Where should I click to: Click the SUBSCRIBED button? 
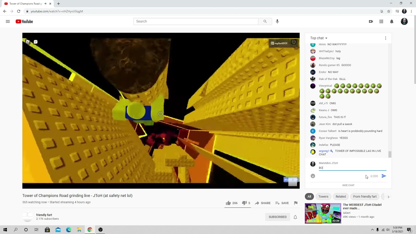278,217
